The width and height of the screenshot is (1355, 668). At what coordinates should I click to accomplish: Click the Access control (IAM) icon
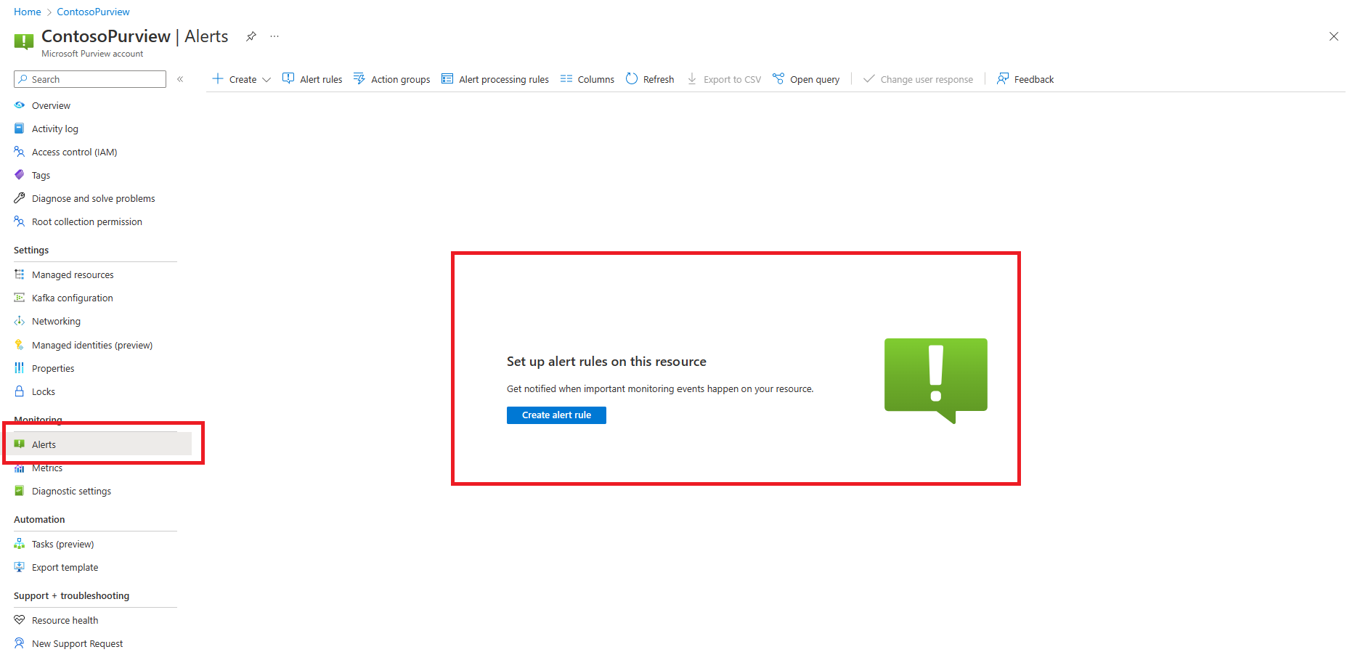pyautogui.click(x=20, y=152)
